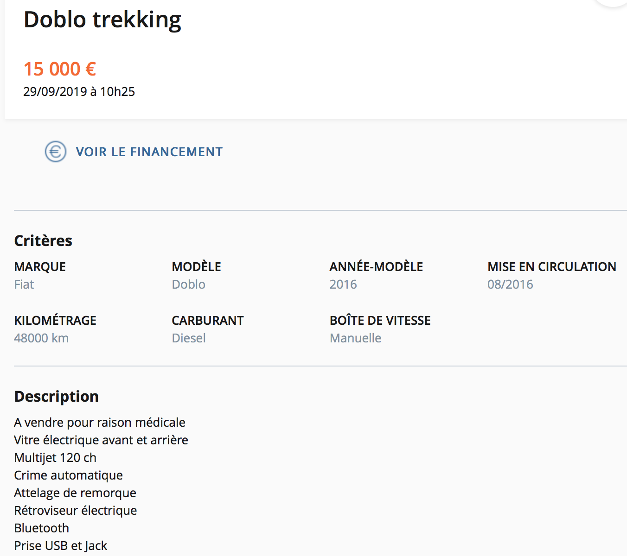Screen dimensions: 627x556
Task: Click the Critères section heading
Action: pyautogui.click(x=43, y=241)
